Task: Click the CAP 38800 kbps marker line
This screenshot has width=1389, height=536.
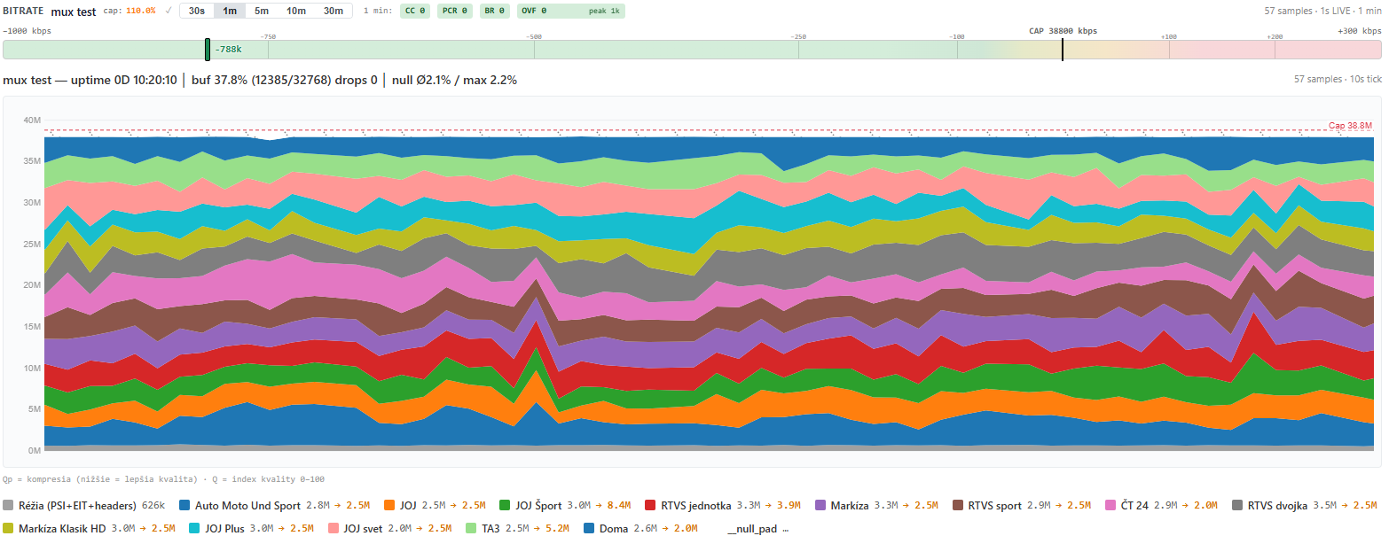Action: click(1062, 50)
